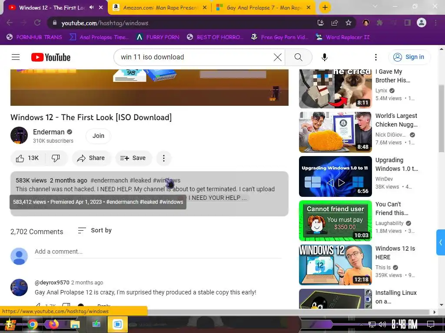The width and height of the screenshot is (445, 333).
Task: Open Chrome from the taskbar
Action: (x=32, y=324)
